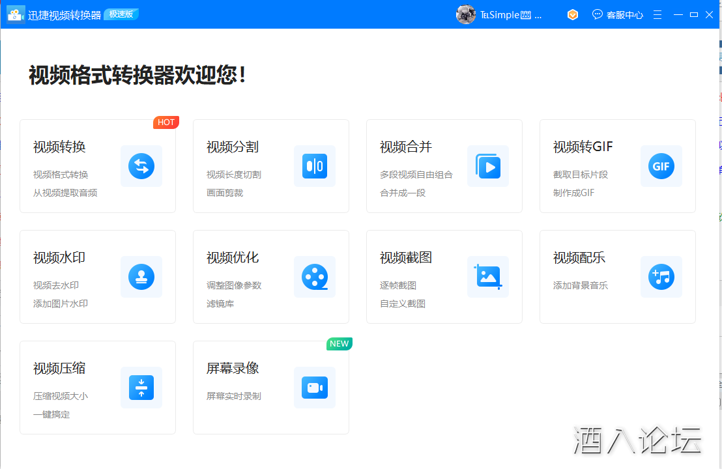
Task: Click the app logo in title bar
Action: click(x=16, y=14)
